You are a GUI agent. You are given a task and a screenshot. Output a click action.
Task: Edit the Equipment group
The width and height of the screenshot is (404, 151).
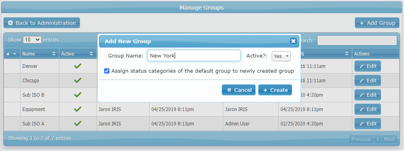pos(368,109)
